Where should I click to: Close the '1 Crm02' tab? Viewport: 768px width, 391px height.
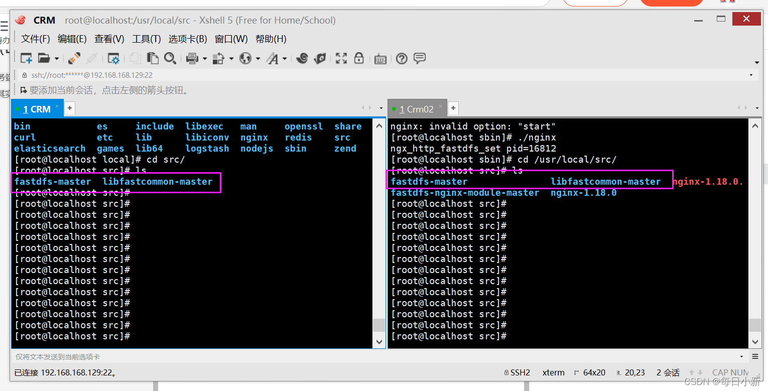click(441, 106)
